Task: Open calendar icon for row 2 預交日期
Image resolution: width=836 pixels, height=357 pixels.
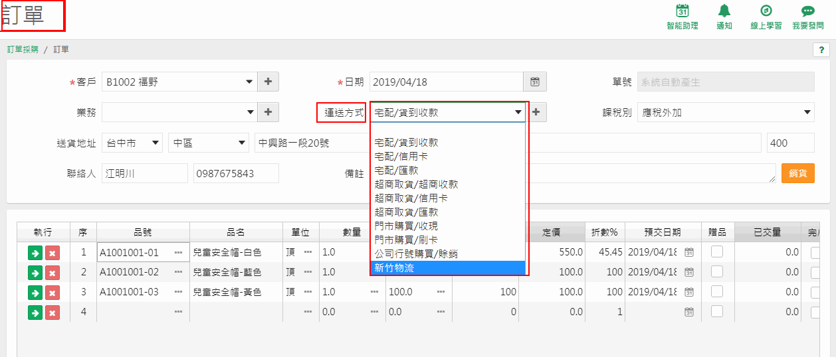Action: coord(689,272)
